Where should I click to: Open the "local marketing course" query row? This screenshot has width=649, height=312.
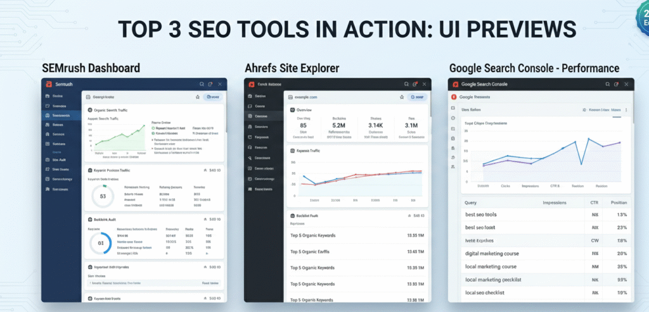(546, 266)
